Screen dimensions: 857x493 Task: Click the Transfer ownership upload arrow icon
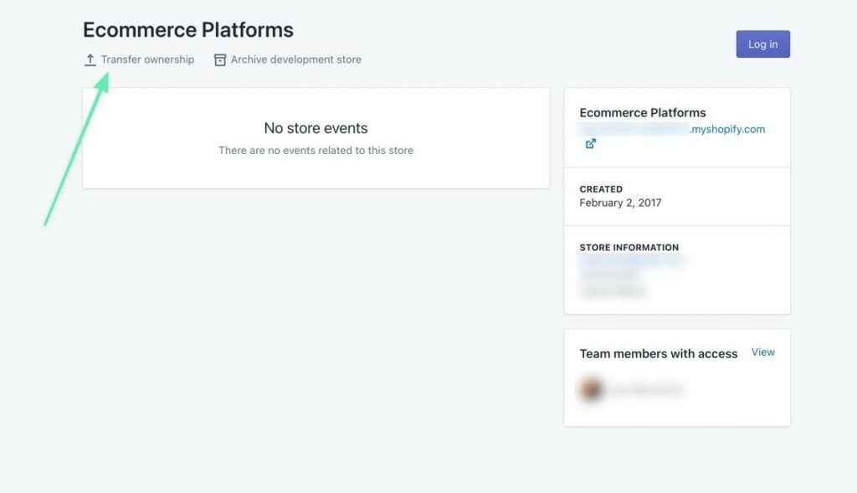click(x=90, y=60)
